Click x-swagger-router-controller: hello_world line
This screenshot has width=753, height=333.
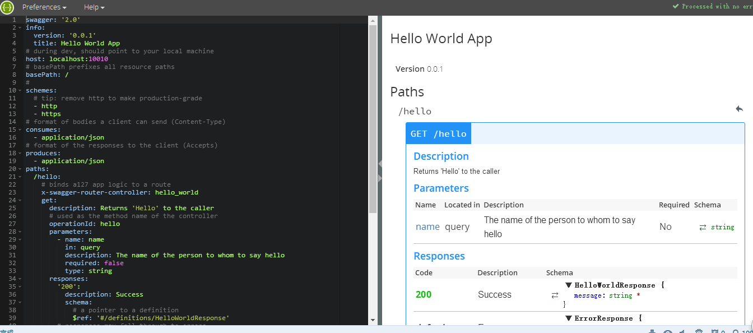pyautogui.click(x=120, y=192)
